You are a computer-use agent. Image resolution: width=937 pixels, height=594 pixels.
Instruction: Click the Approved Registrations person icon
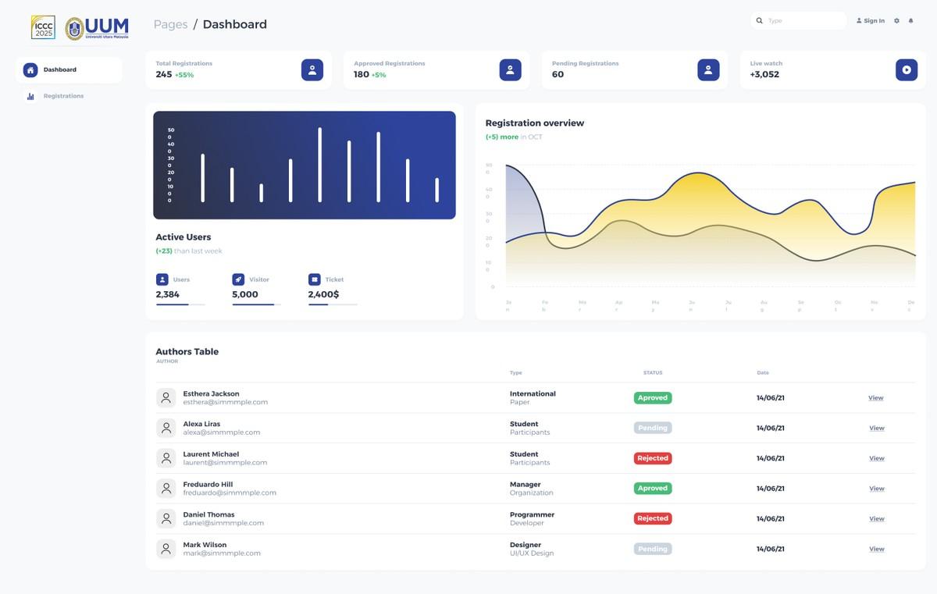[510, 69]
